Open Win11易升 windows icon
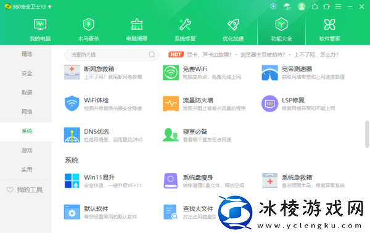This screenshot has width=370, height=233. (x=72, y=181)
